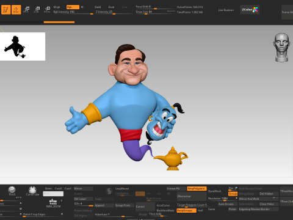Image resolution: width=293 pixels, height=220 pixels.
Task: Click the Del Hidden button
Action: point(269,194)
